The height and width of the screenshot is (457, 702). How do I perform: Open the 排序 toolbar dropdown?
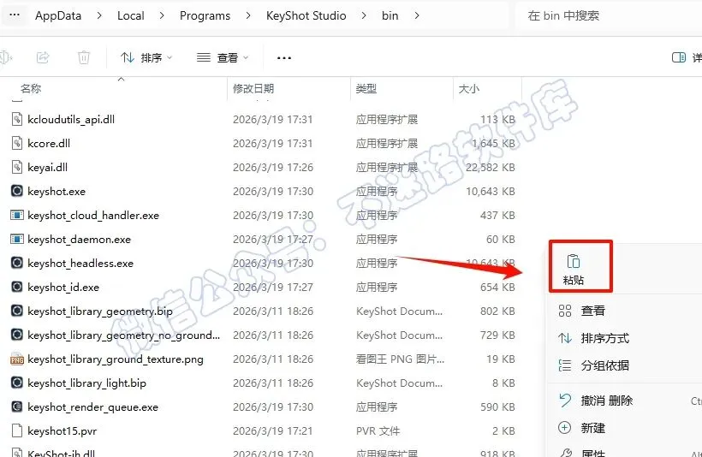[146, 57]
